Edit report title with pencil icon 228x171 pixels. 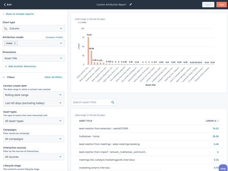coord(131,5)
